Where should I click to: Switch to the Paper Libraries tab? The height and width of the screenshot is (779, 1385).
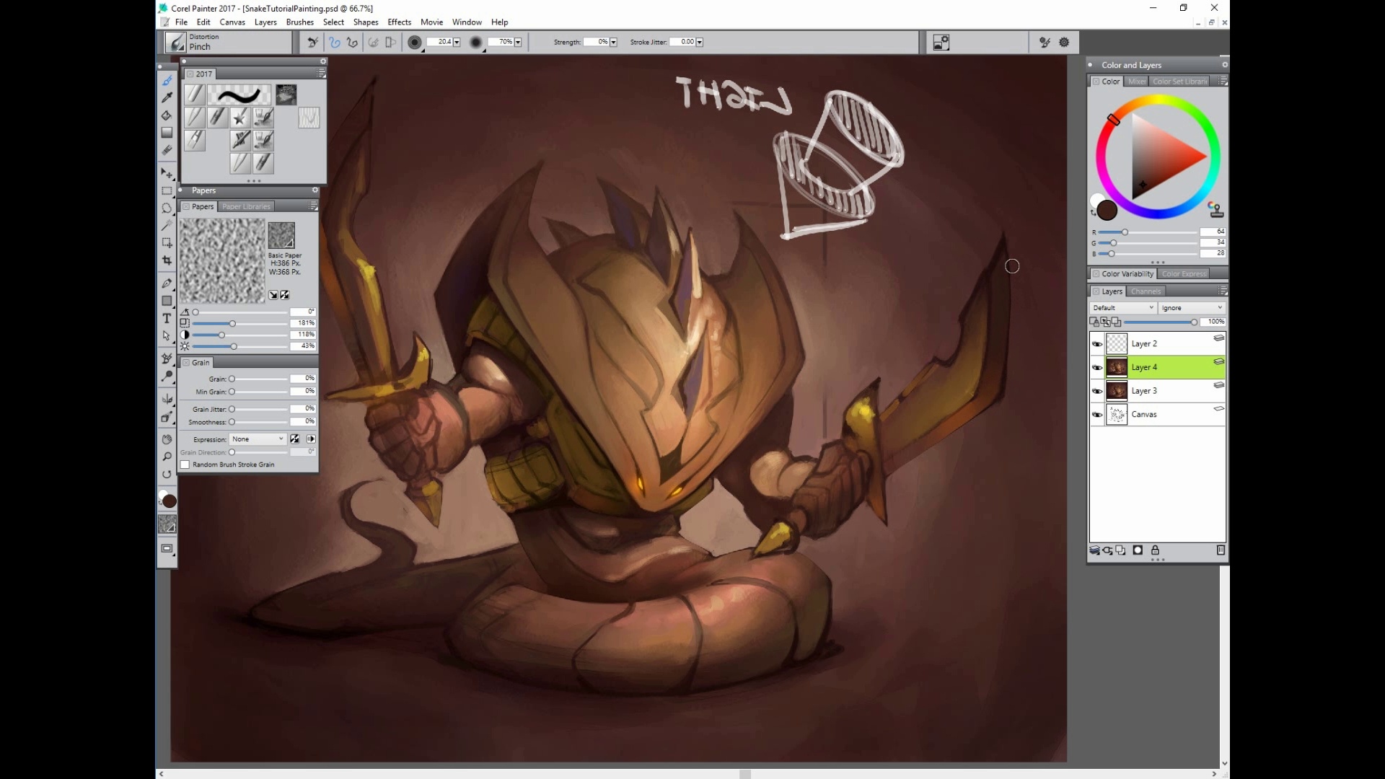(x=246, y=206)
